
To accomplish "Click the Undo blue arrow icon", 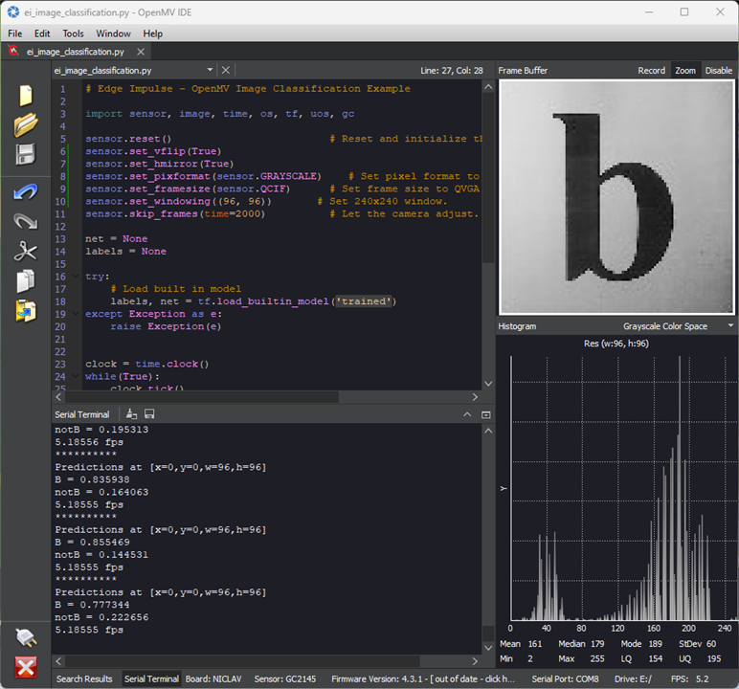I will pyautogui.click(x=26, y=191).
